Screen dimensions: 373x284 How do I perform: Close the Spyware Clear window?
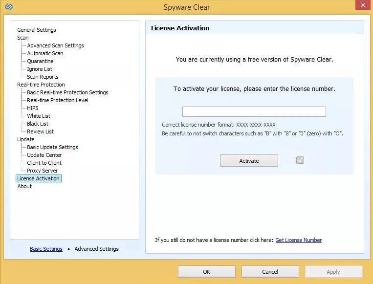pyautogui.click(x=363, y=5)
